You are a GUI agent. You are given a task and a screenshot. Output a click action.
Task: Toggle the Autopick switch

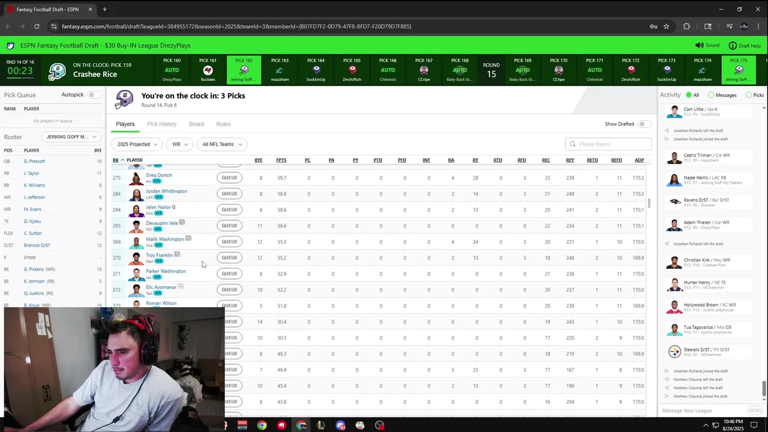[x=94, y=95]
